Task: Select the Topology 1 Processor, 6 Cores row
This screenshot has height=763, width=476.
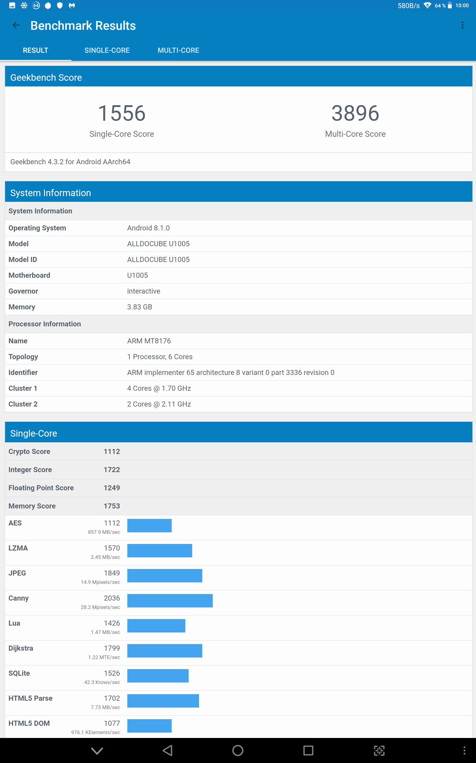Action: [x=238, y=356]
